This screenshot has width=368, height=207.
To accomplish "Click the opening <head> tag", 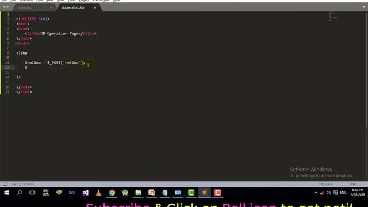I will (23, 29).
